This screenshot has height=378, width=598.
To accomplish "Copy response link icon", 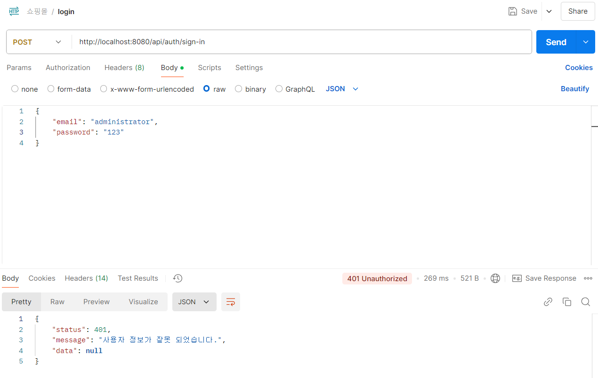I will (548, 302).
